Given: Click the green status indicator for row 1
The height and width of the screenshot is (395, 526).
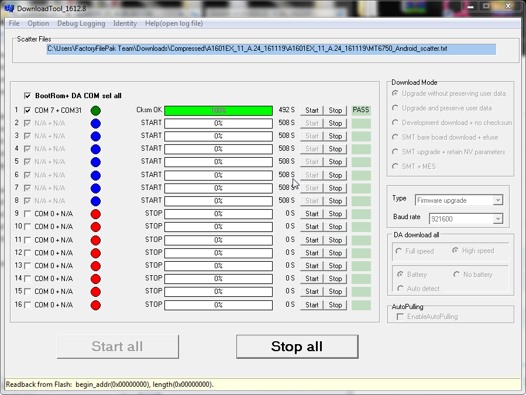Looking at the screenshot, I should (x=95, y=110).
